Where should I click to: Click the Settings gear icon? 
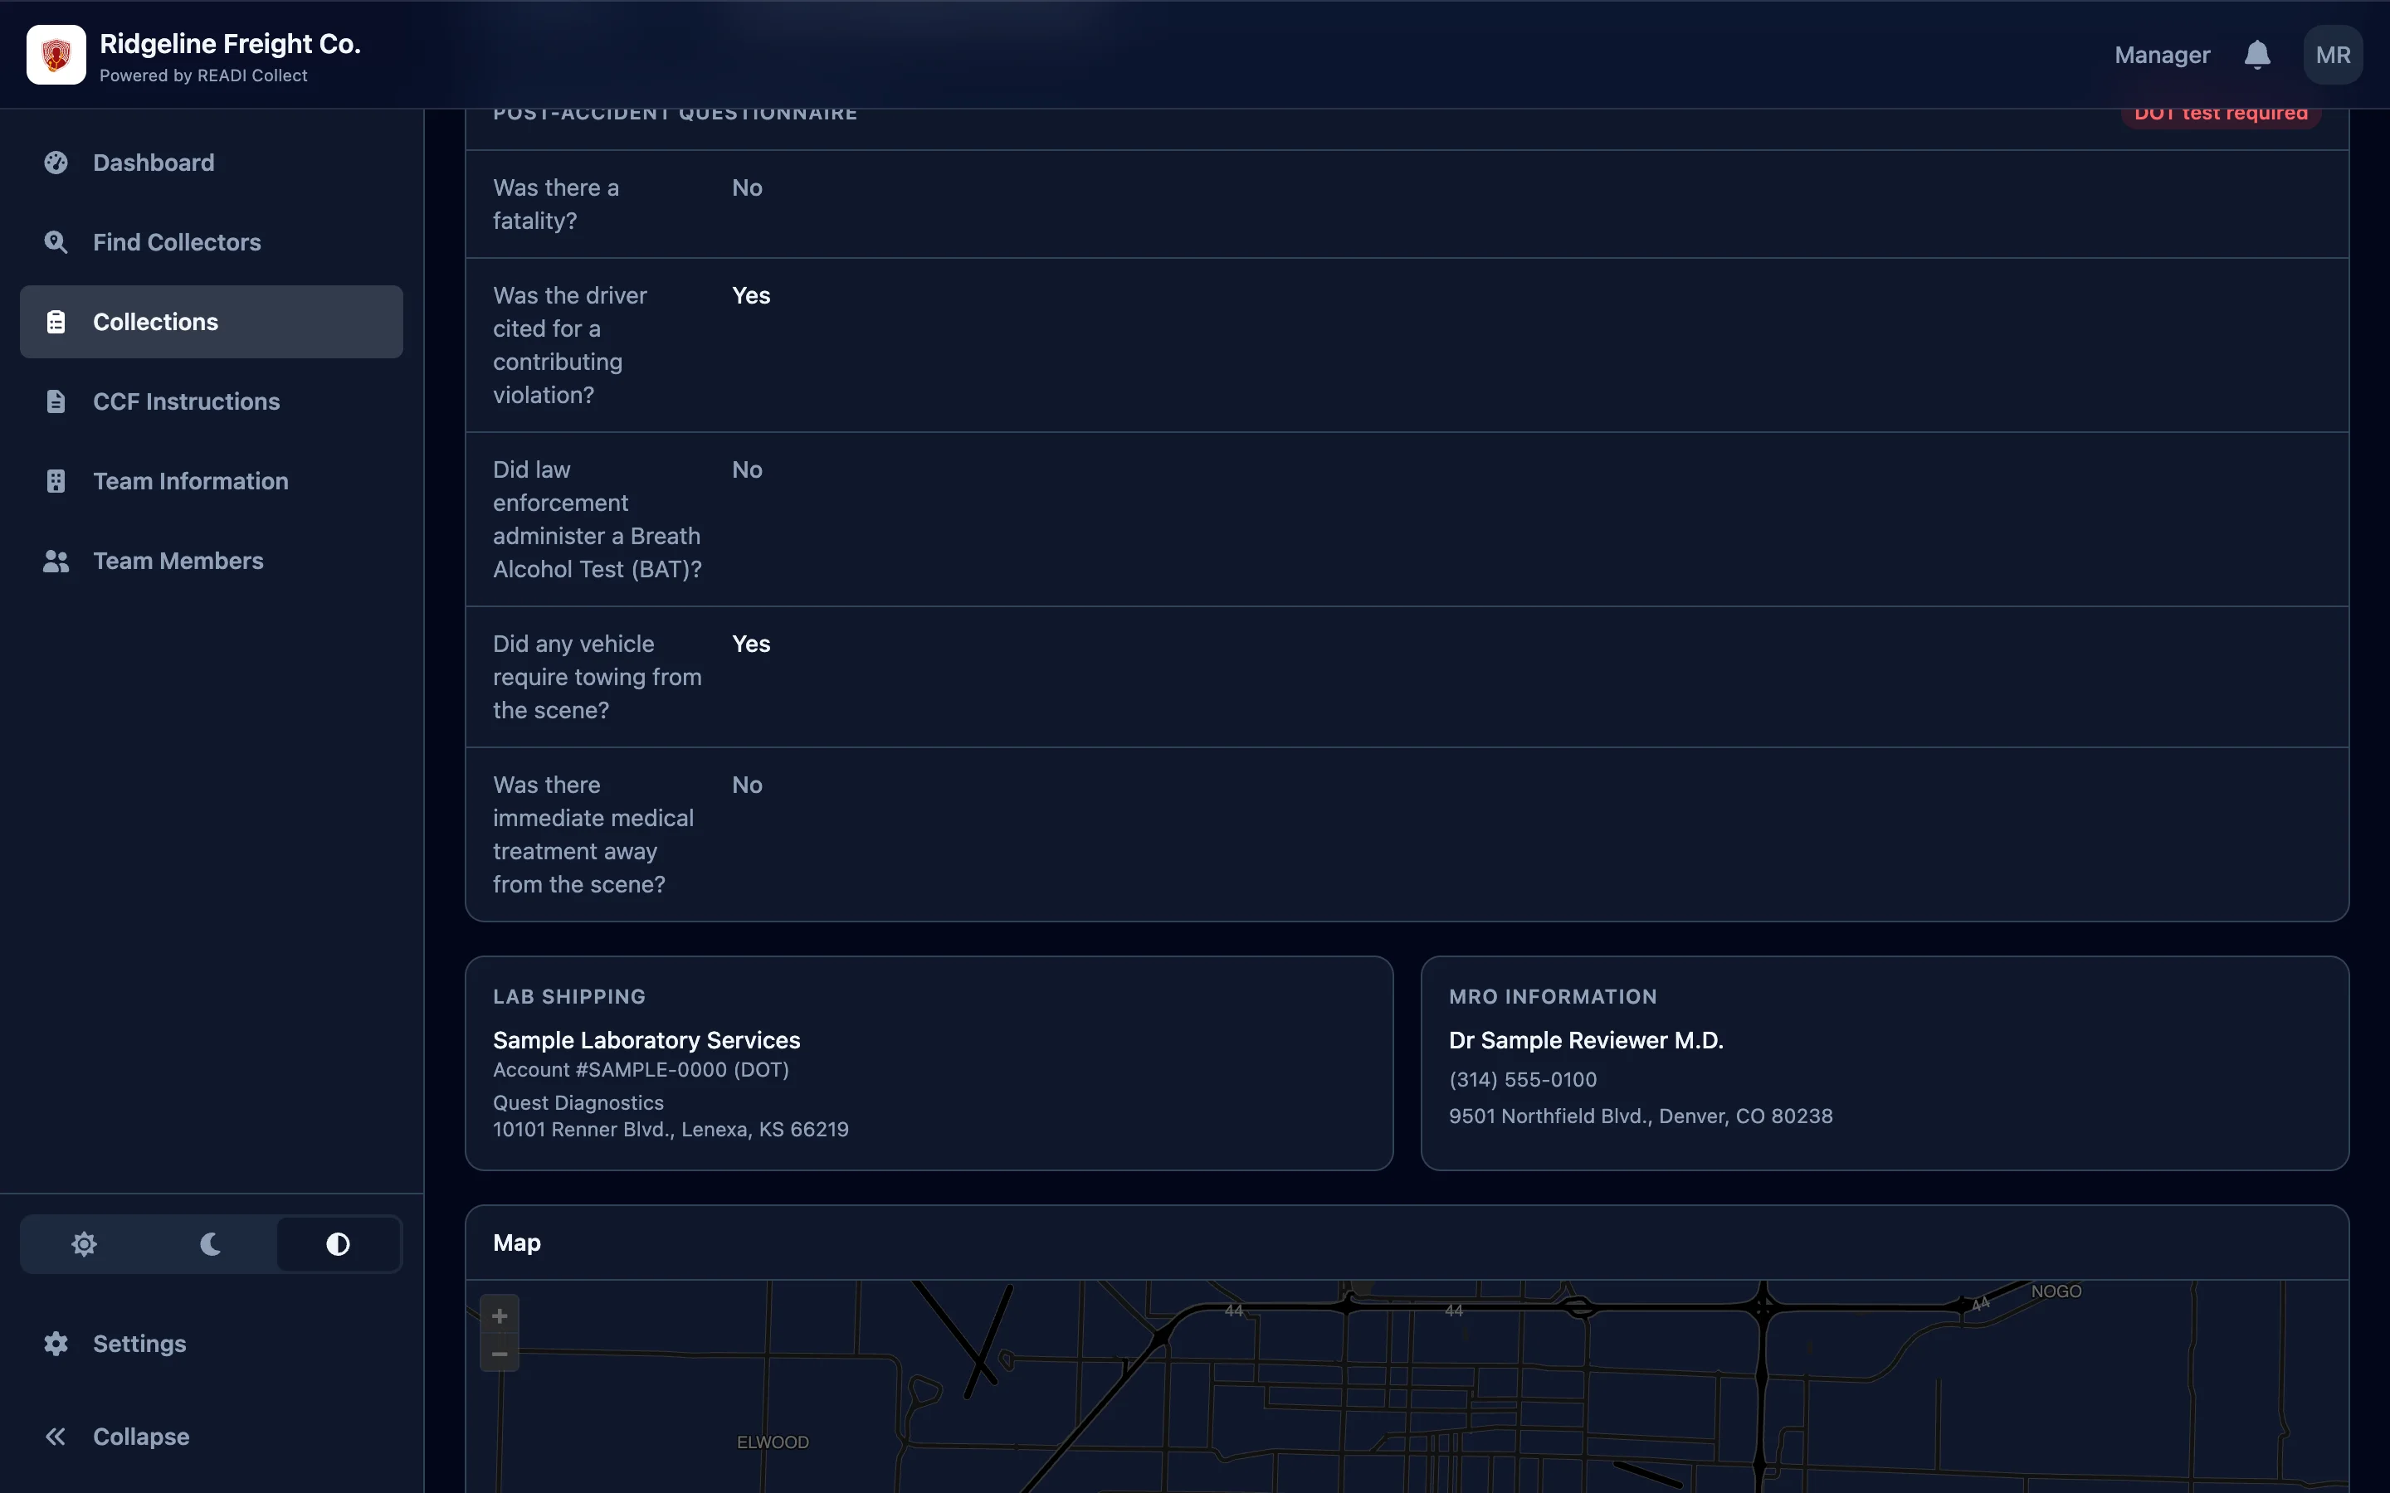coord(56,1344)
